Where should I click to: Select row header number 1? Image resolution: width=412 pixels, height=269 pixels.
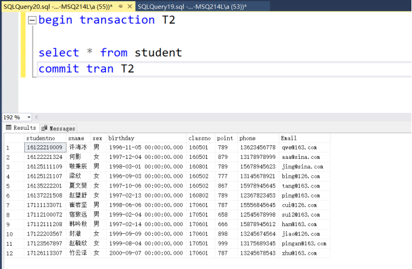pyautogui.click(x=14, y=148)
